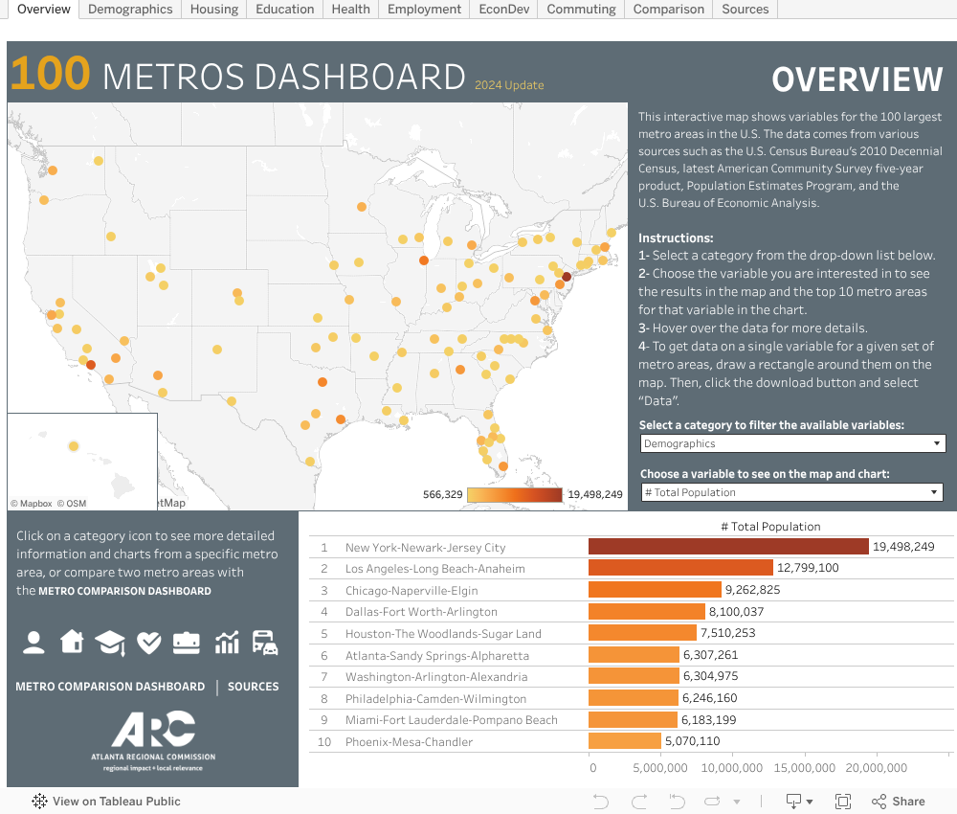This screenshot has width=957, height=814.
Task: Open the download options in Tableau toolbar
Action: (x=799, y=802)
